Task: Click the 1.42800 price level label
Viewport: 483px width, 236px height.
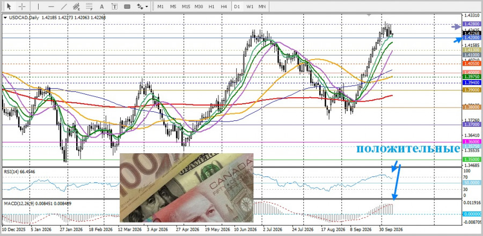Action: pos(472,24)
